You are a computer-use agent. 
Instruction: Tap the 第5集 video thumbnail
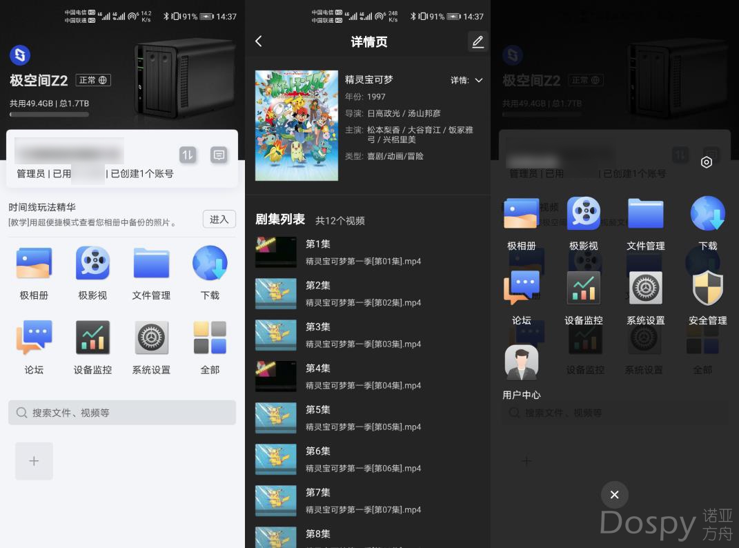tap(276, 418)
